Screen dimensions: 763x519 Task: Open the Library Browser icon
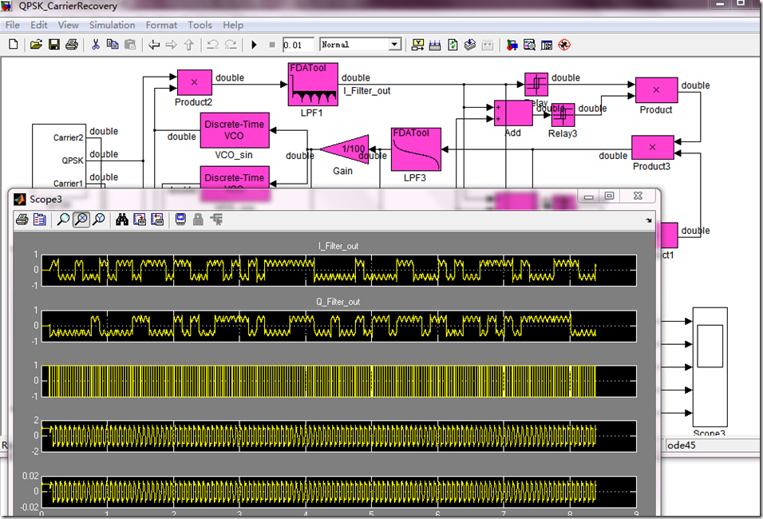point(512,45)
